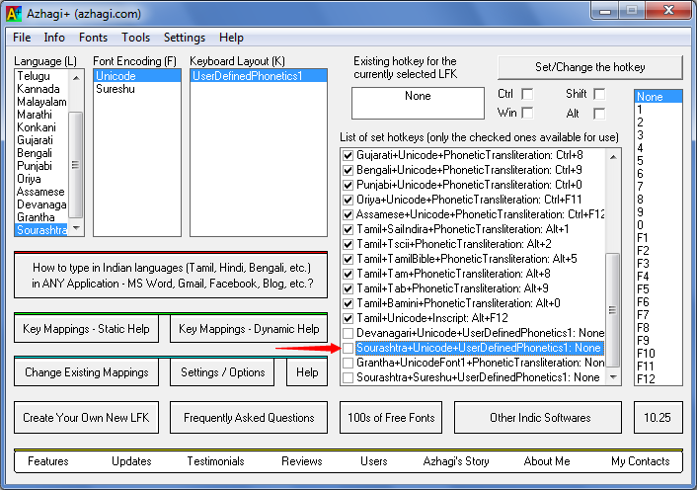Open Azhagi's Story link
Screen dimensions: 697x490
pyautogui.click(x=456, y=461)
